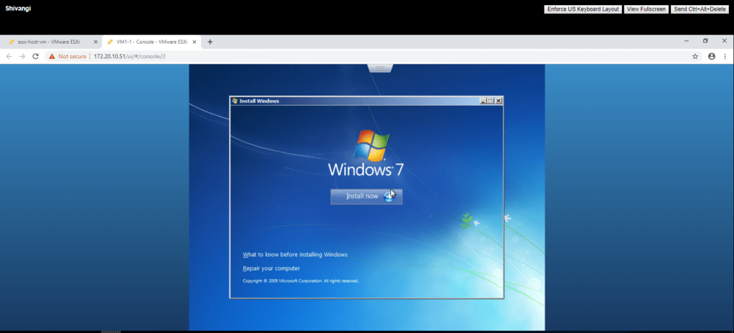Open the Repair your computer link
734x333 pixels.
pyautogui.click(x=271, y=268)
